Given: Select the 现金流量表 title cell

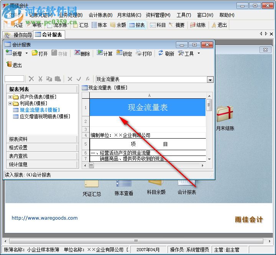Looking at the screenshot, I should click(148, 108).
